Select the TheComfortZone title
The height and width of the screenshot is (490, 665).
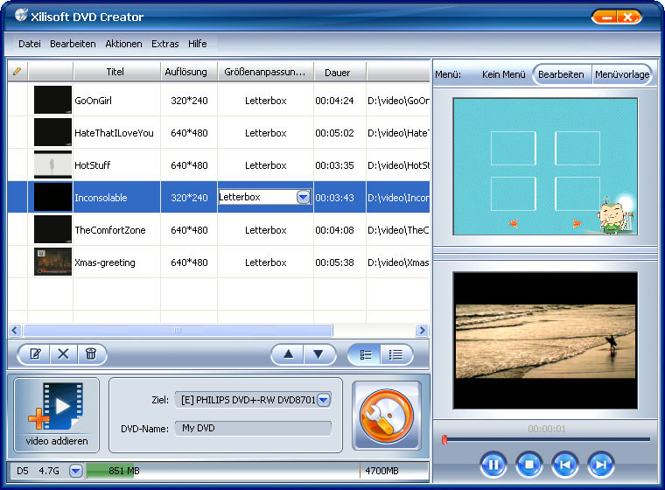[110, 230]
